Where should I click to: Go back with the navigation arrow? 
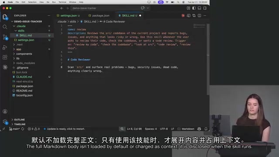(62, 8)
